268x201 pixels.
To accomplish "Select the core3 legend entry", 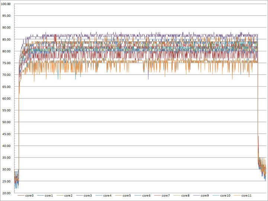I will 84,195.
